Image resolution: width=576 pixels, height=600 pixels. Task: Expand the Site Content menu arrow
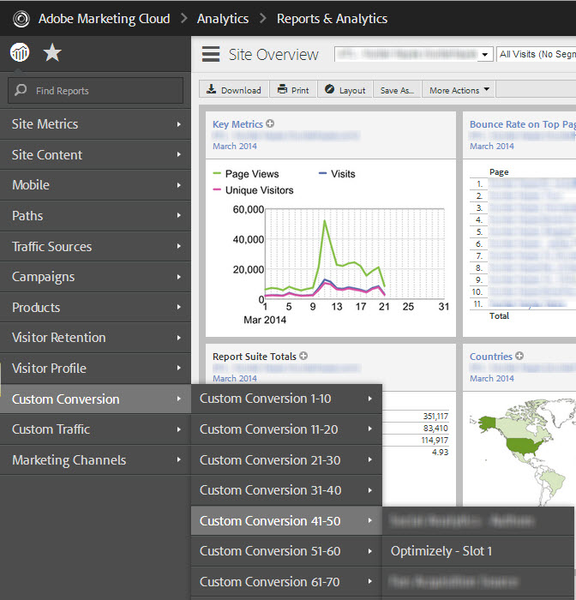coord(179,154)
